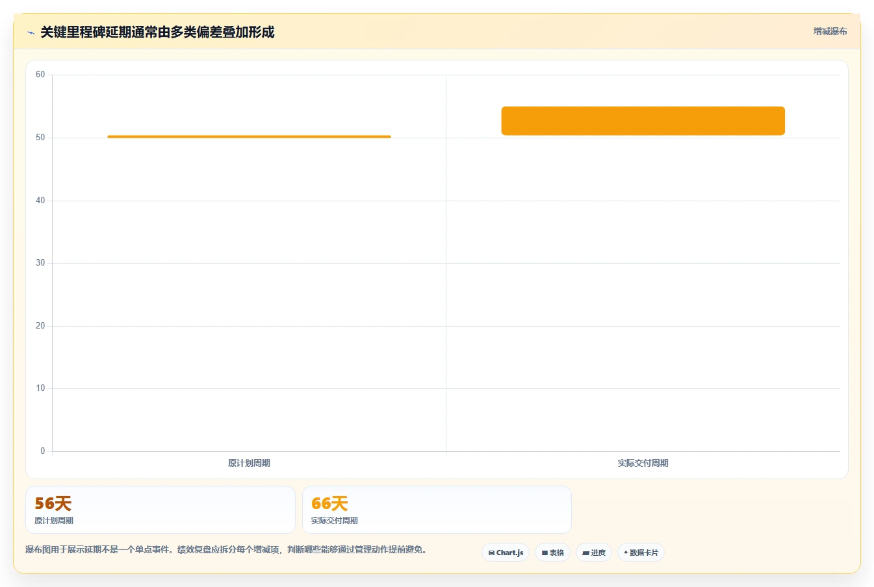Click the 66天 value card
The image size is (874, 587).
[437, 510]
